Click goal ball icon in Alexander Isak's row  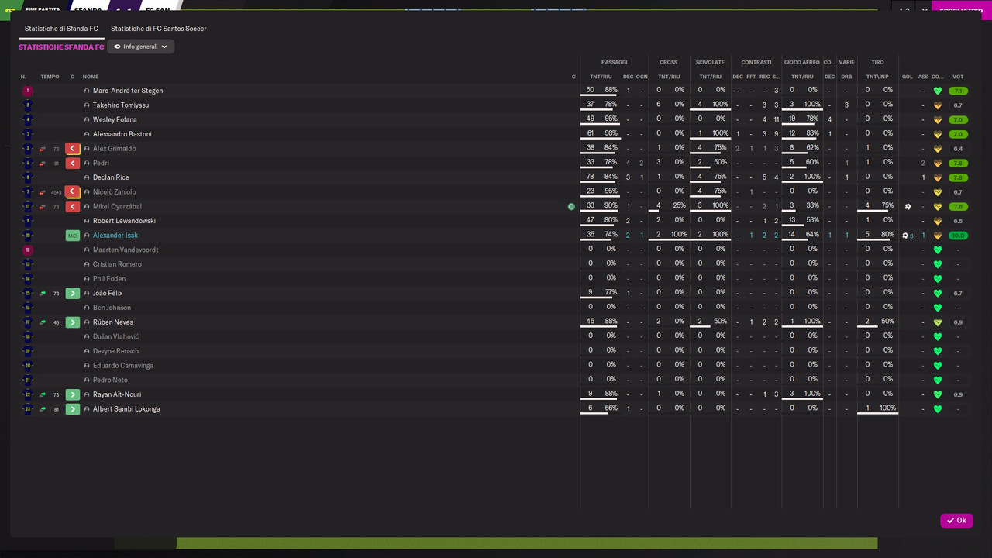(905, 236)
